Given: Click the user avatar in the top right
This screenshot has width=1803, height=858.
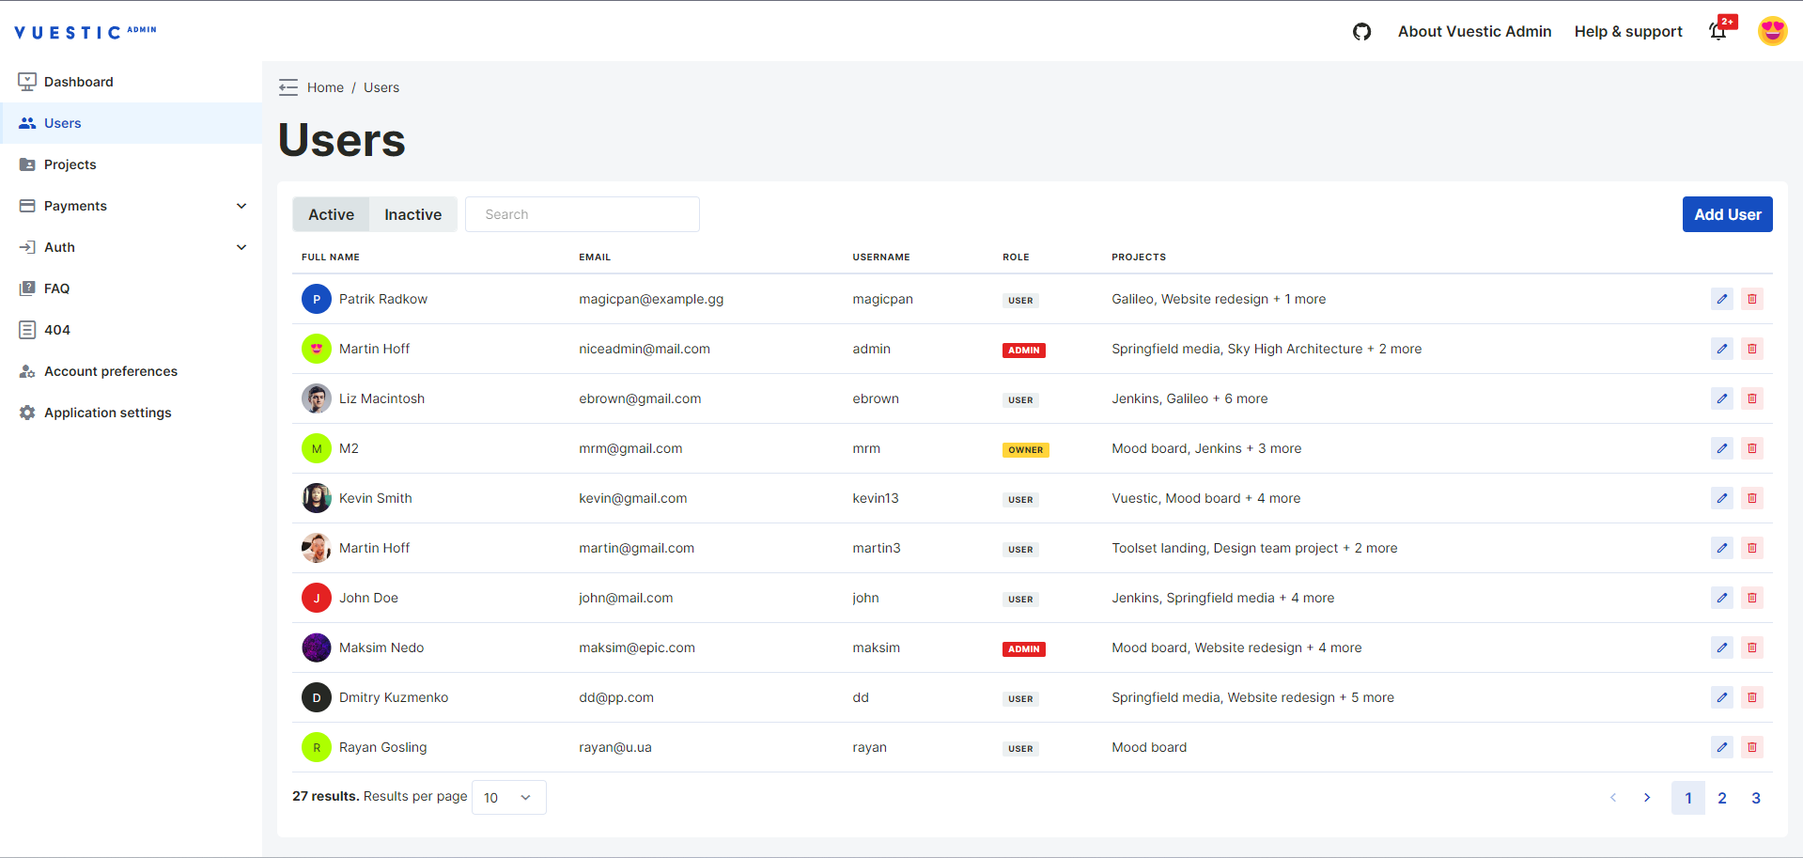Looking at the screenshot, I should [x=1772, y=31].
